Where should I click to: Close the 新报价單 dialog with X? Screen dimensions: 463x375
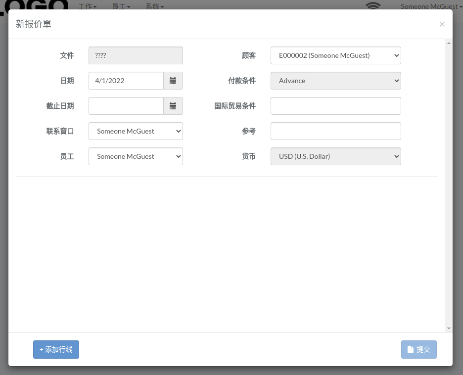(x=442, y=24)
